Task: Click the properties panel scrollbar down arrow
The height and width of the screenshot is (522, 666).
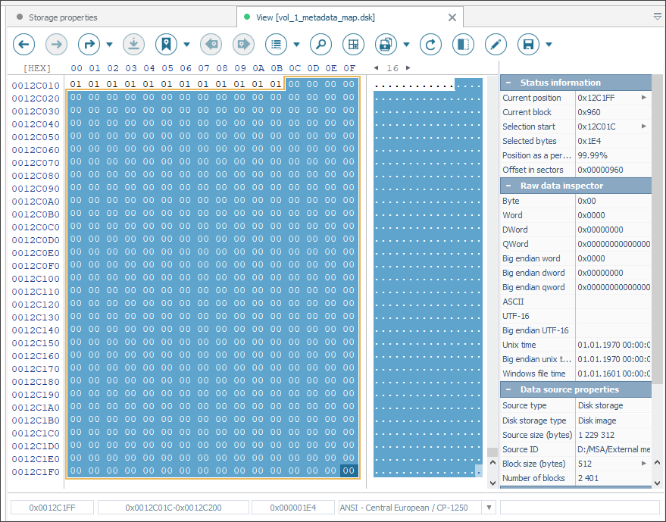Action: click(658, 483)
